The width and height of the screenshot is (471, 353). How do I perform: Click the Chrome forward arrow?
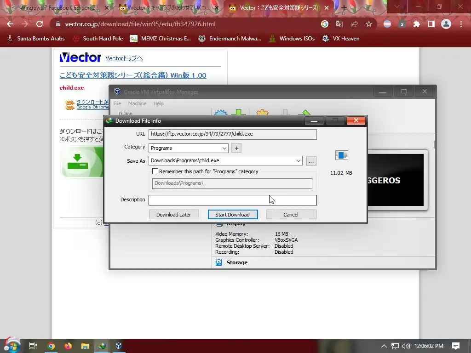pos(25,24)
